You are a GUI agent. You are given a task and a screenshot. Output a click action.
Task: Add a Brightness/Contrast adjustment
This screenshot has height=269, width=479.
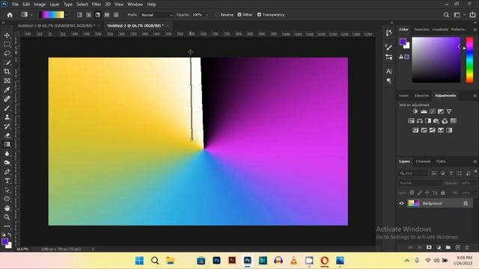pos(415,111)
